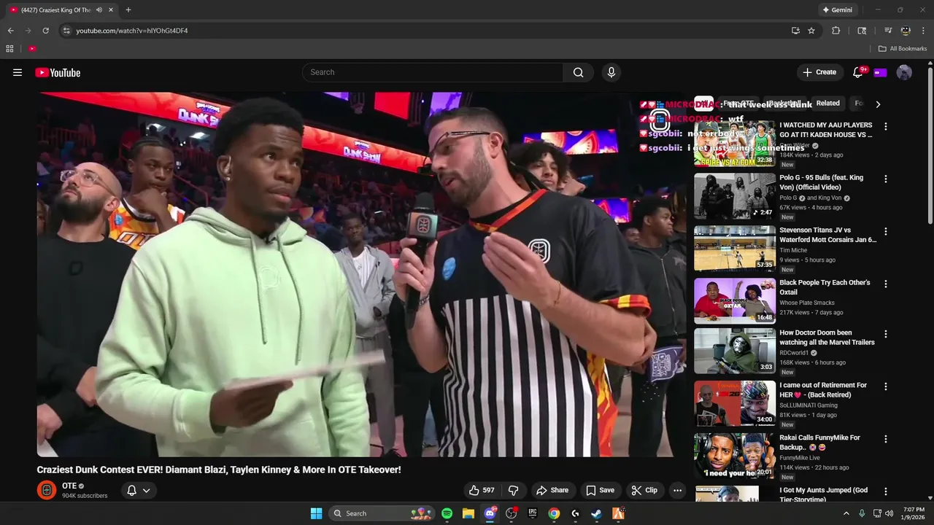The height and width of the screenshot is (525, 934).
Task: Click the Create button in header
Action: (819, 72)
